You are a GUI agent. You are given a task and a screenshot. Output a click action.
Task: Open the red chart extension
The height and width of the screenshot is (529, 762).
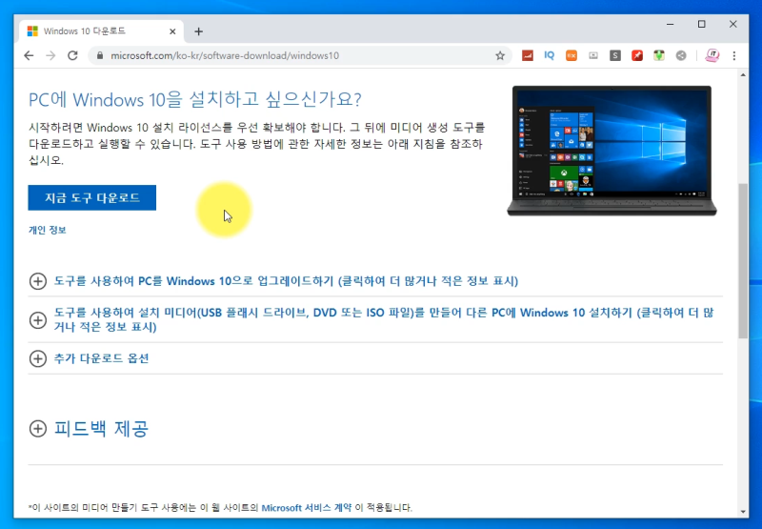(x=528, y=55)
